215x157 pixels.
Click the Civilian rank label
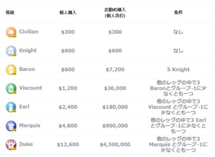click(x=29, y=32)
